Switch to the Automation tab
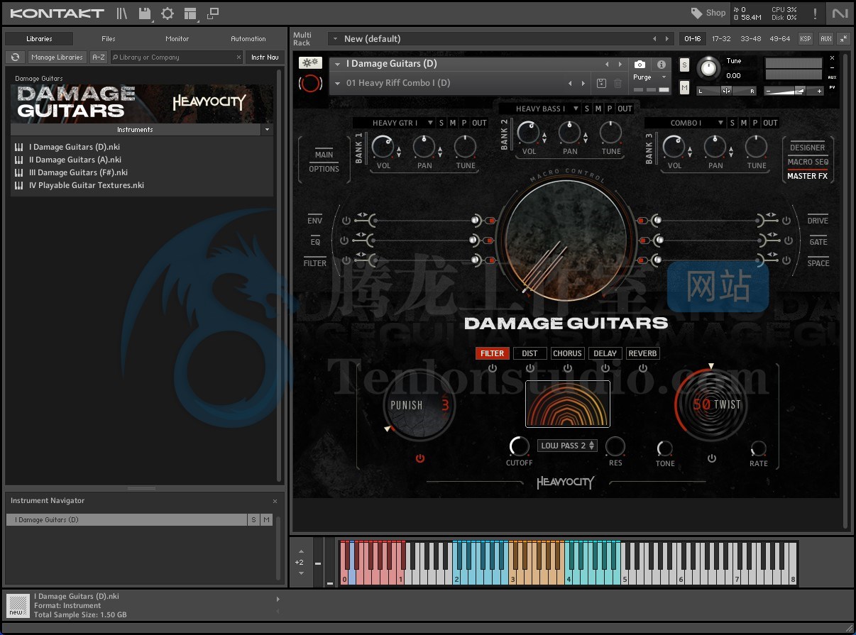 pos(248,39)
